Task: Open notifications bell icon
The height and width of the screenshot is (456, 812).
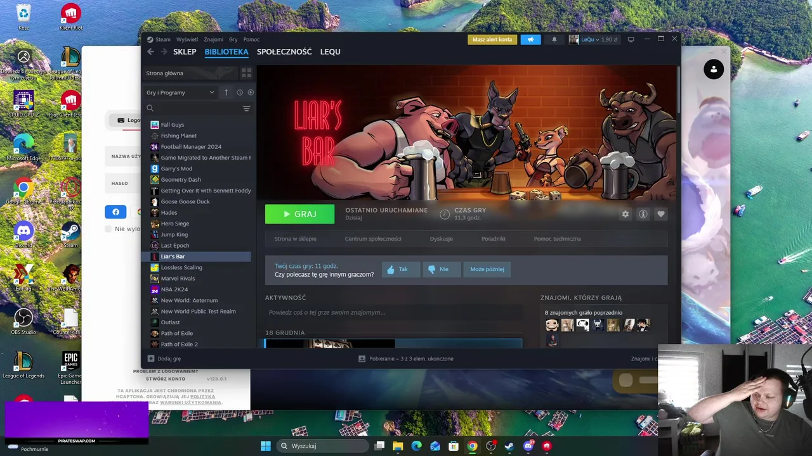Action: [554, 39]
